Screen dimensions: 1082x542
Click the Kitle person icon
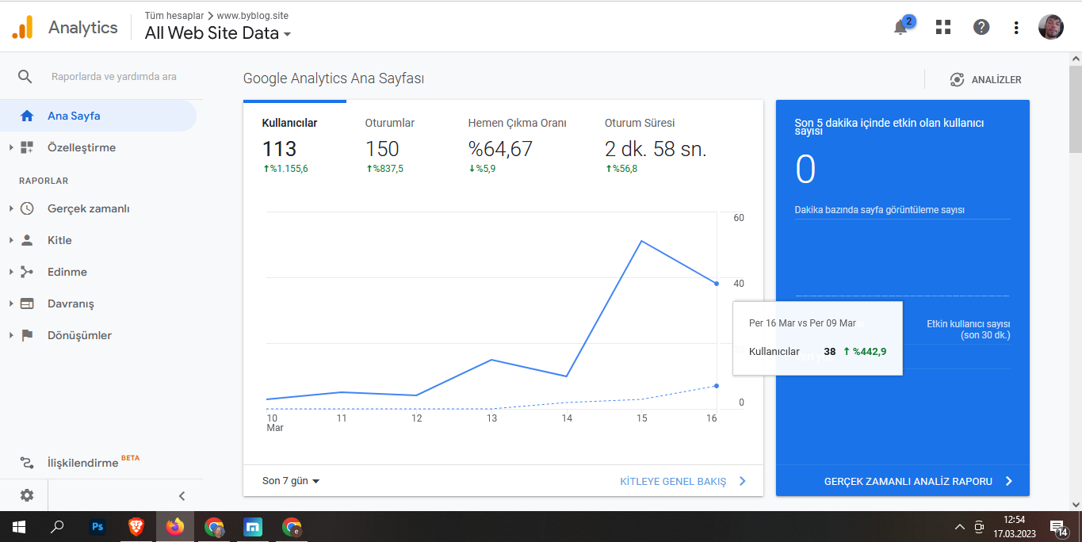click(x=27, y=240)
